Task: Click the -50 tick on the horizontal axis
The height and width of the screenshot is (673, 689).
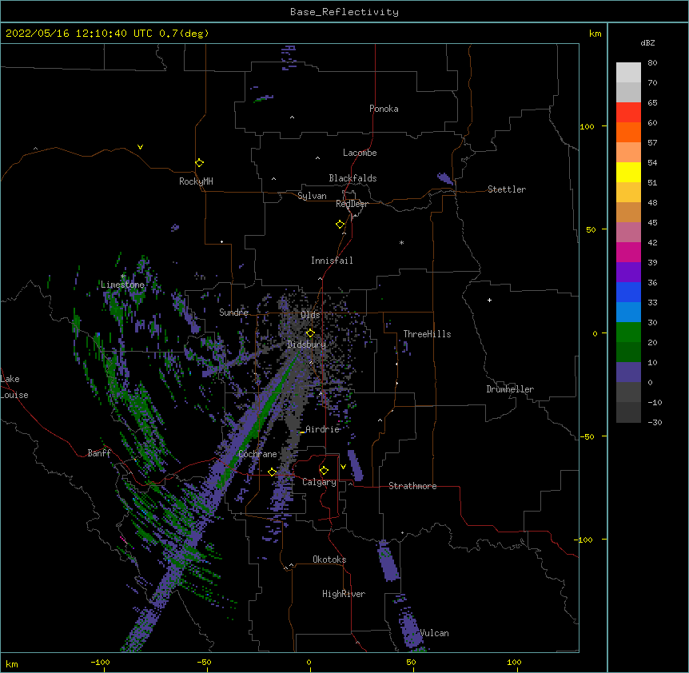Action: [x=204, y=662]
